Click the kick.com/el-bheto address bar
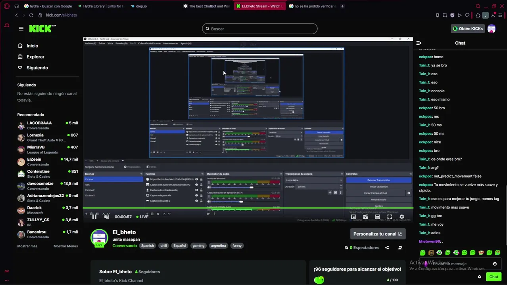Image resolution: width=507 pixels, height=285 pixels. tap(61, 15)
